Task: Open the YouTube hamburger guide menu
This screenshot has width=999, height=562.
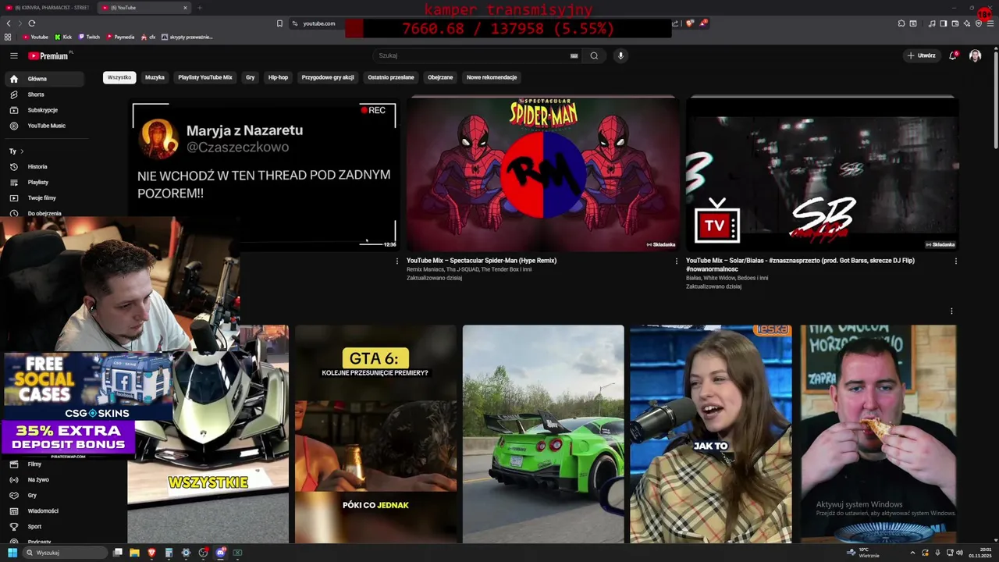Action: pos(13,55)
